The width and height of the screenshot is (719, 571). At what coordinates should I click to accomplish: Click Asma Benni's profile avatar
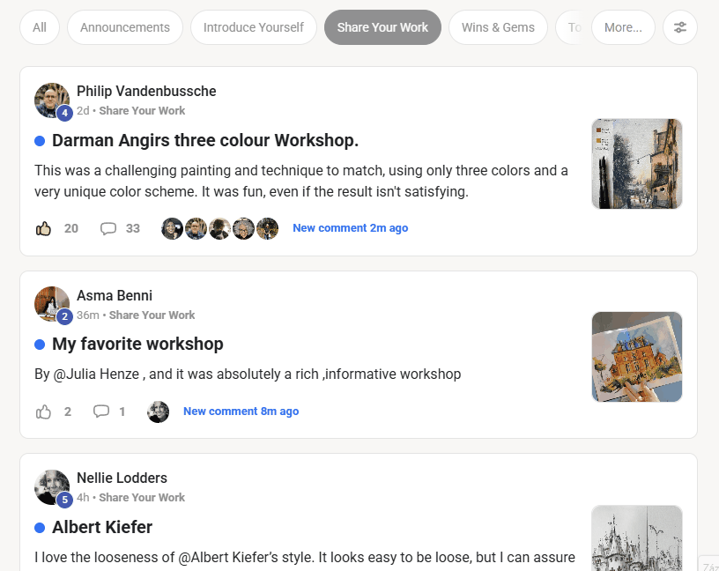pos(52,304)
